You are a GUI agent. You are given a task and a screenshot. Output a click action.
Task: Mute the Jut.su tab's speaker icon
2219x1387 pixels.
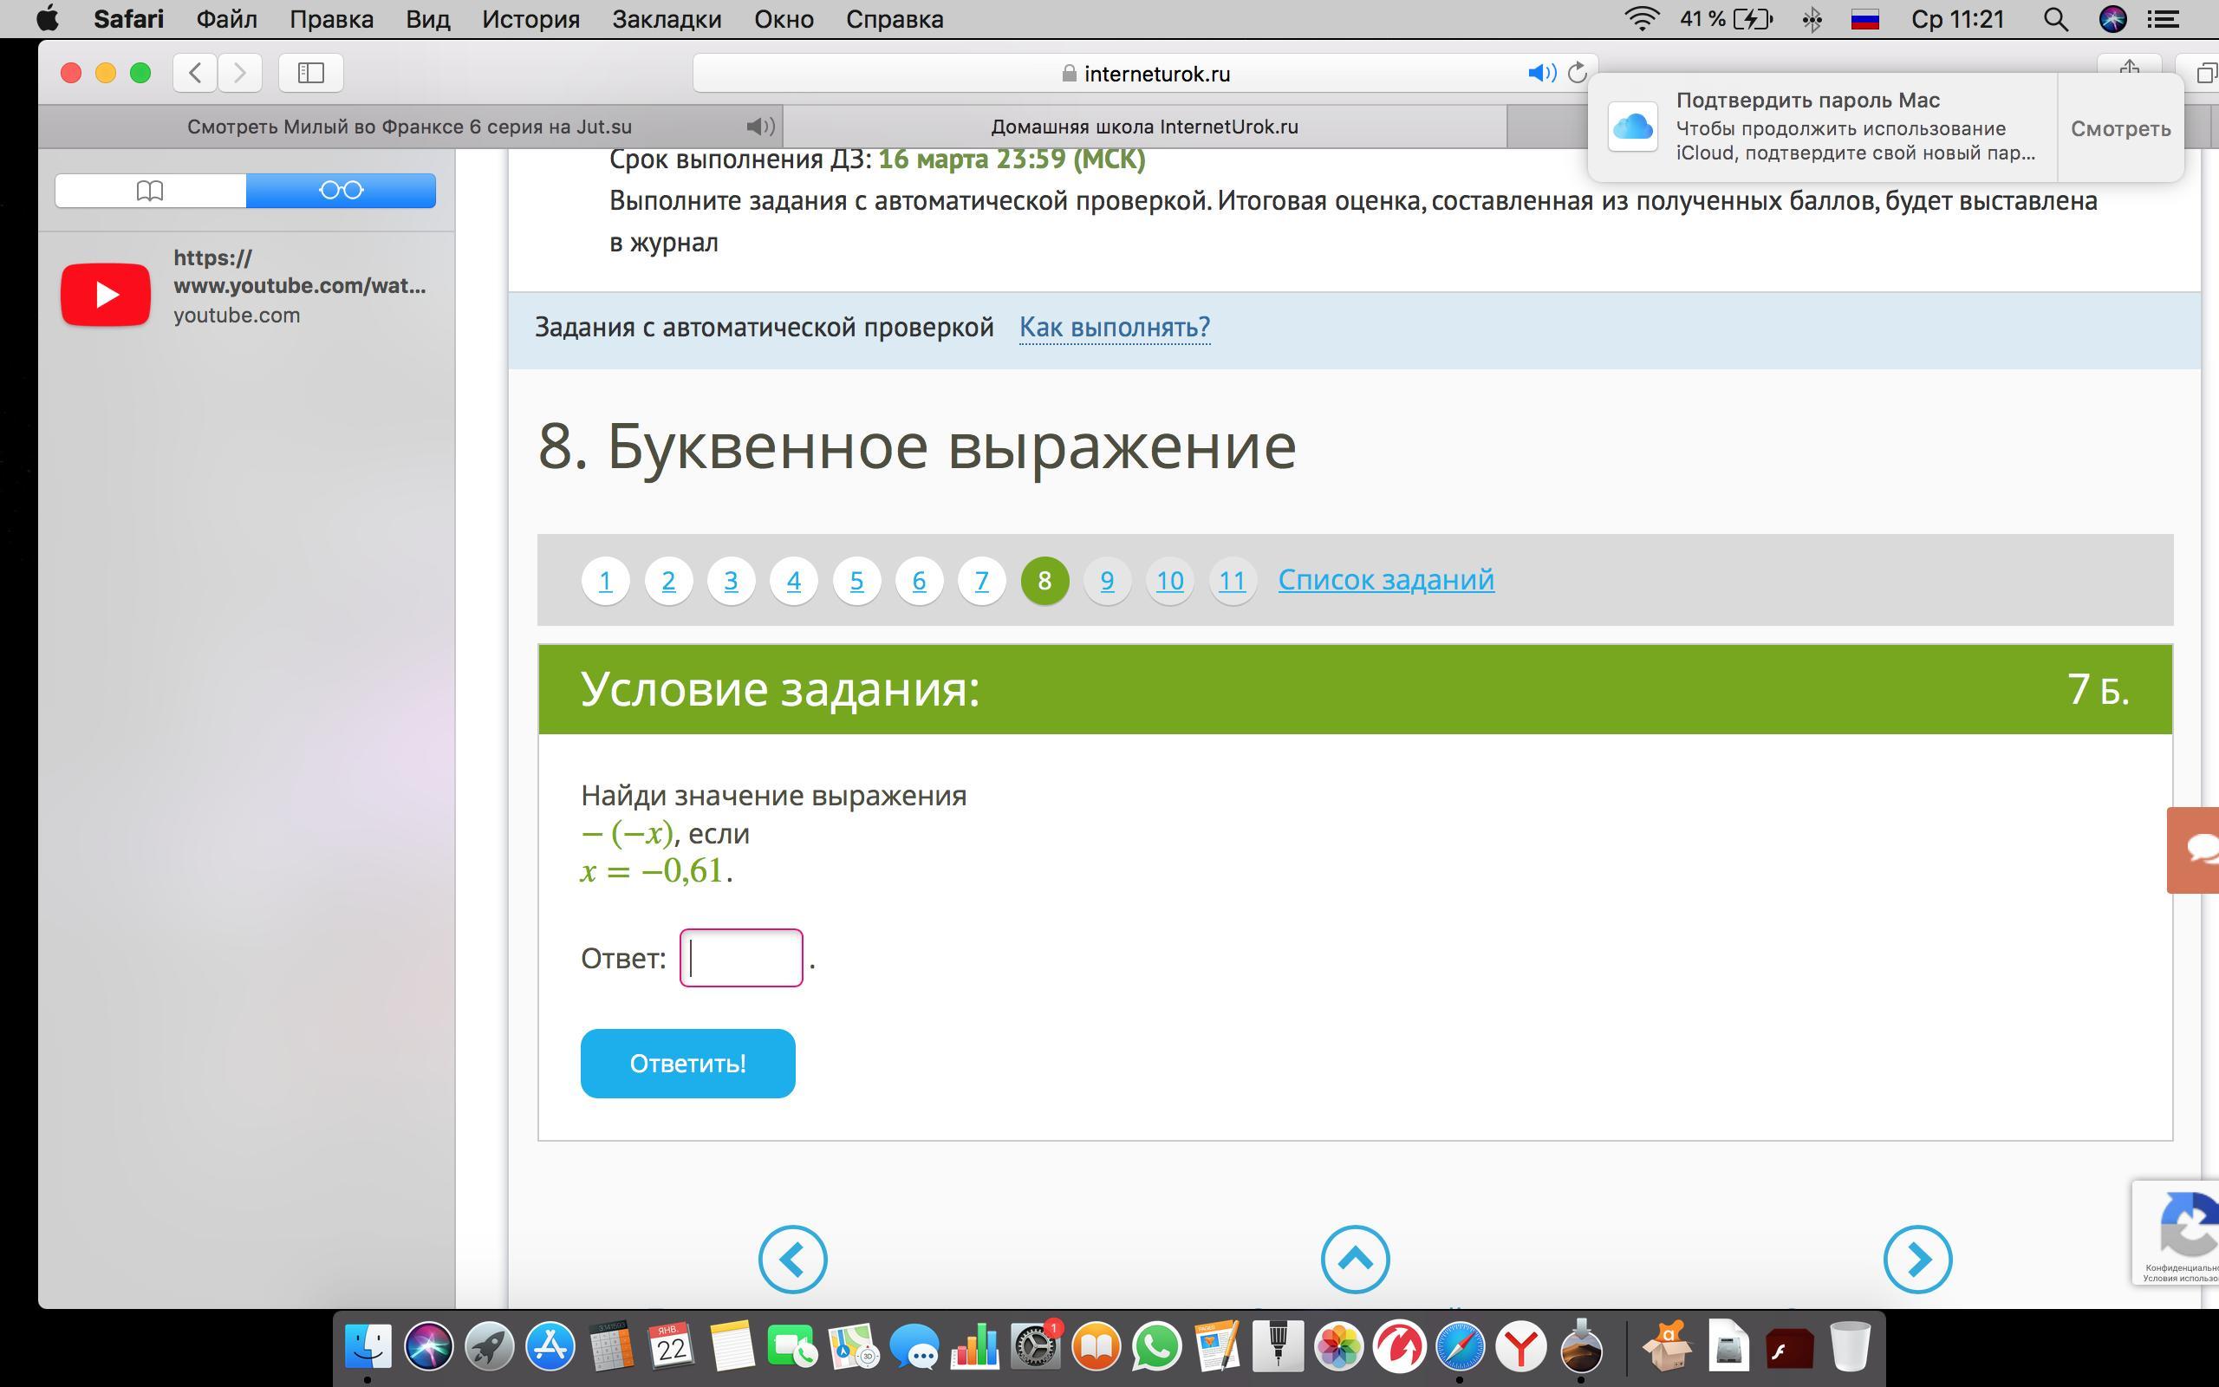pyautogui.click(x=760, y=127)
